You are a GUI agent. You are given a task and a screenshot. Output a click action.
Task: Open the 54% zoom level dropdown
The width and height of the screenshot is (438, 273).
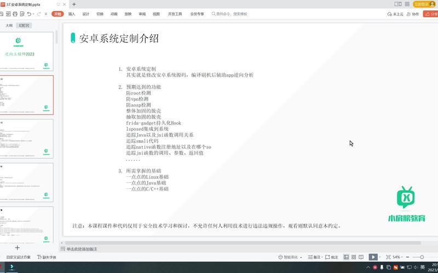397,257
